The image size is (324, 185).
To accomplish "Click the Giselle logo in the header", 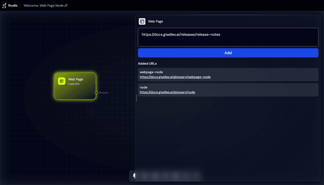I will click(x=4, y=5).
